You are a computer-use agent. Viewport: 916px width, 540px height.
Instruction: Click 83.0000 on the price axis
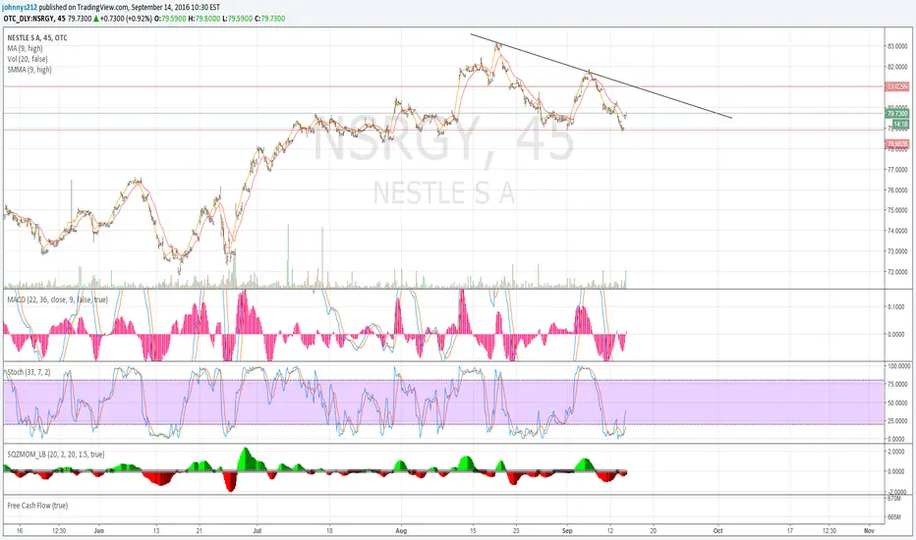[897, 46]
